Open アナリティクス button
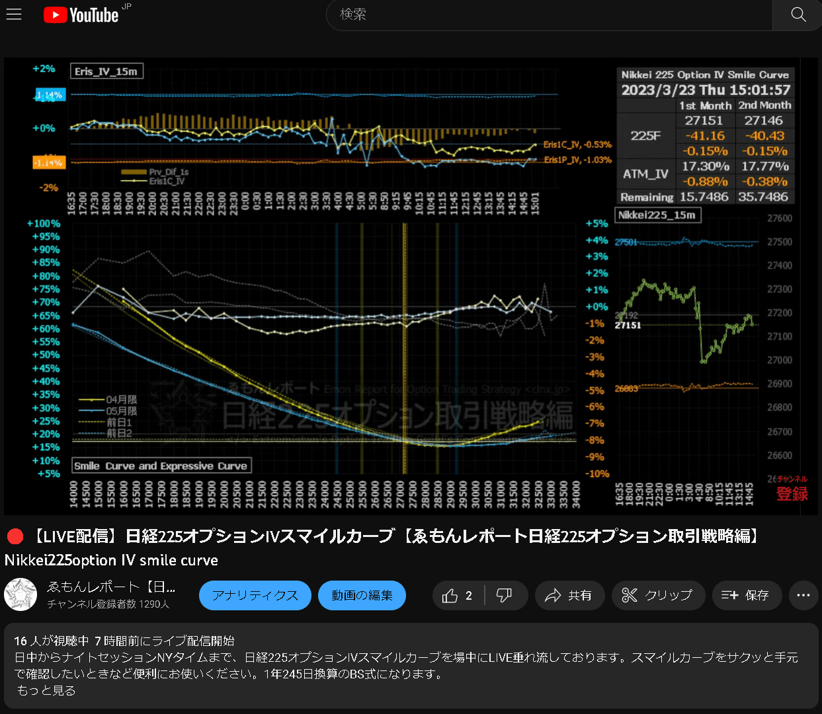 point(255,596)
